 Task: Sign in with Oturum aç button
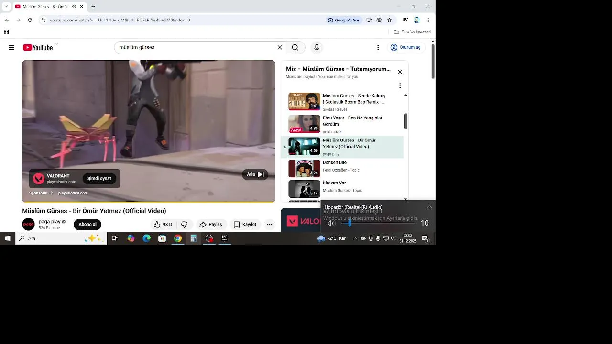point(405,47)
